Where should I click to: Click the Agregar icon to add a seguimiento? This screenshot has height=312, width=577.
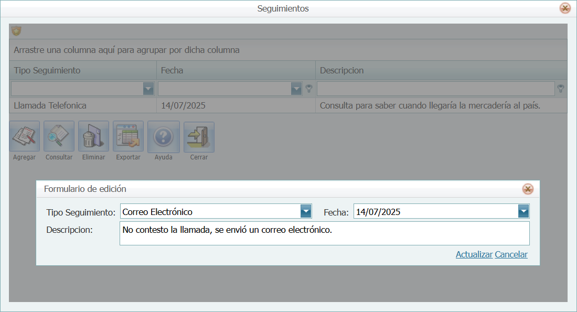click(x=24, y=137)
